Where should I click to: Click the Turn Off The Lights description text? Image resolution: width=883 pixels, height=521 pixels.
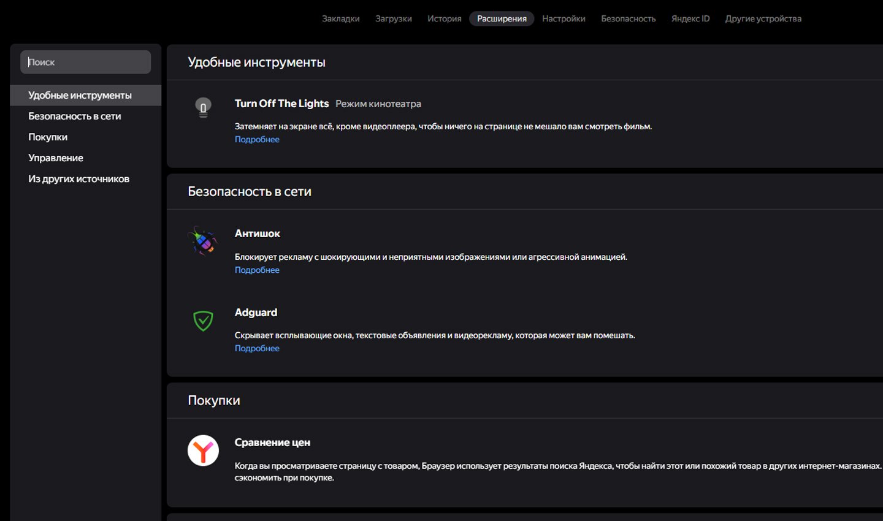point(443,126)
